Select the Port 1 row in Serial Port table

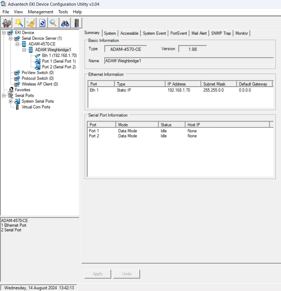180,131
